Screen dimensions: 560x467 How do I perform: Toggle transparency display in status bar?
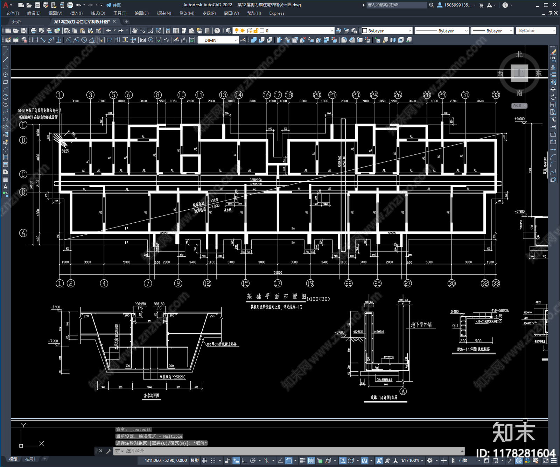311,461
